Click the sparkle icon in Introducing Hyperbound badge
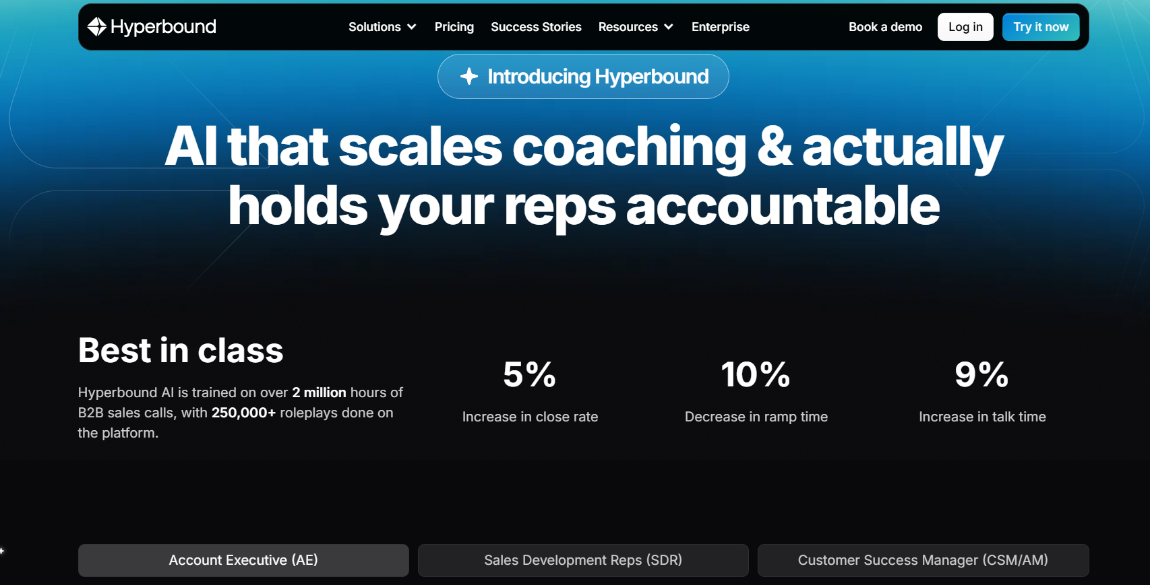The height and width of the screenshot is (585, 1150). tap(469, 77)
